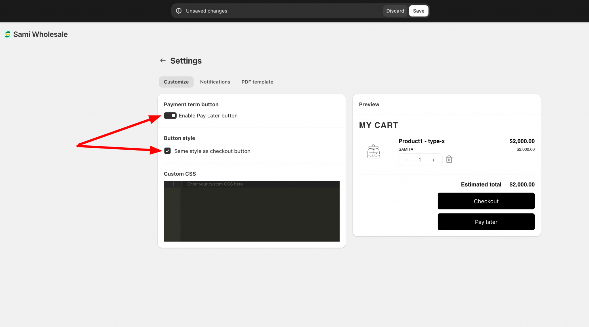589x327 pixels.
Task: Click line number 1 in CSS gutter
Action: tap(173, 185)
